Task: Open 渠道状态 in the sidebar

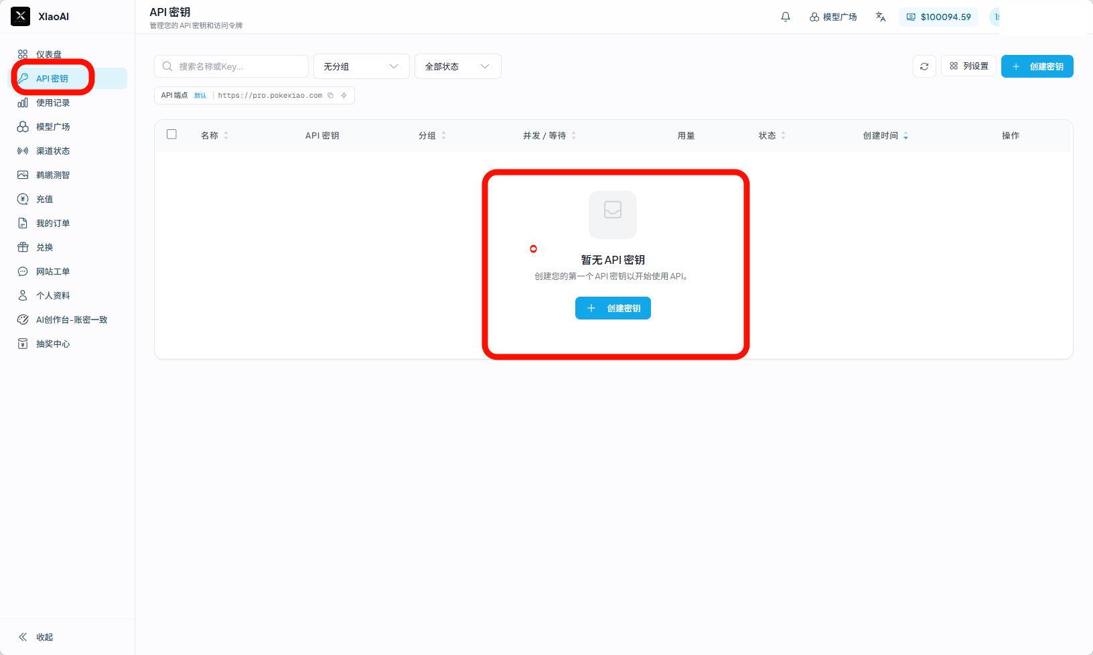Action: pyautogui.click(x=67, y=151)
